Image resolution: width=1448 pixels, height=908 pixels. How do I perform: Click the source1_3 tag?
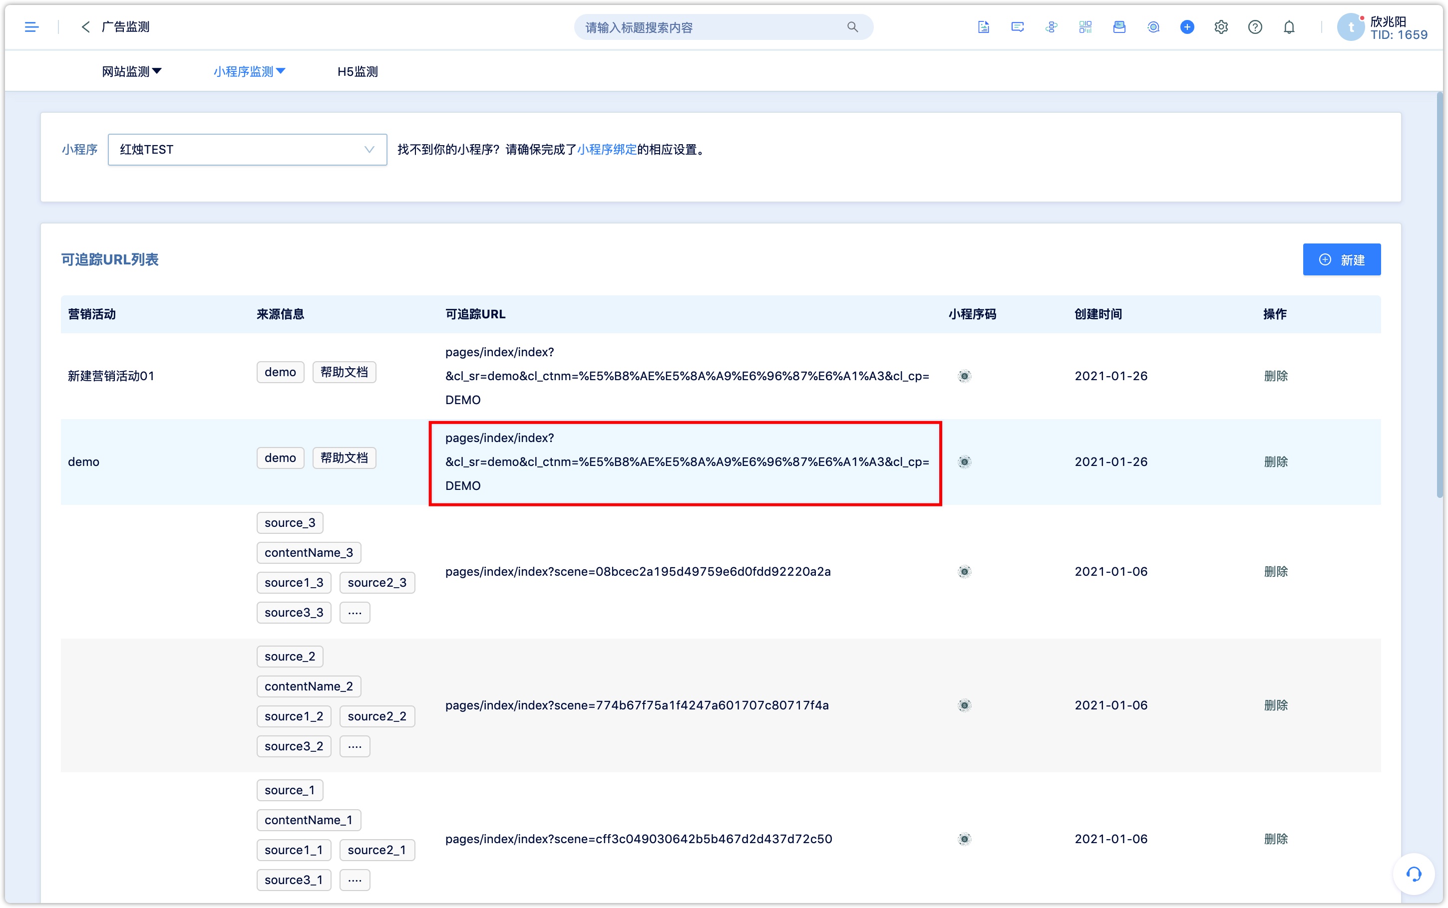coord(294,583)
